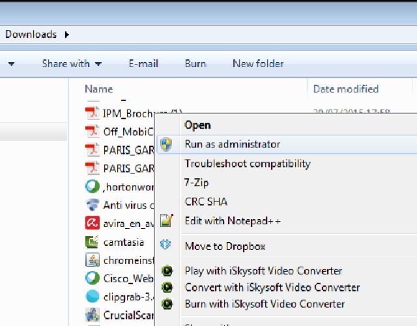Click the Burn toolbar button

195,64
